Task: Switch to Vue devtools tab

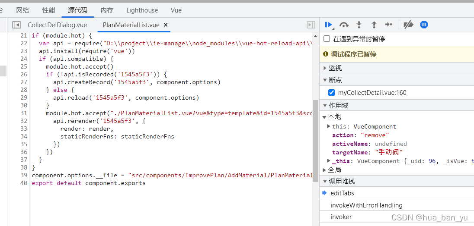Action: [176, 10]
